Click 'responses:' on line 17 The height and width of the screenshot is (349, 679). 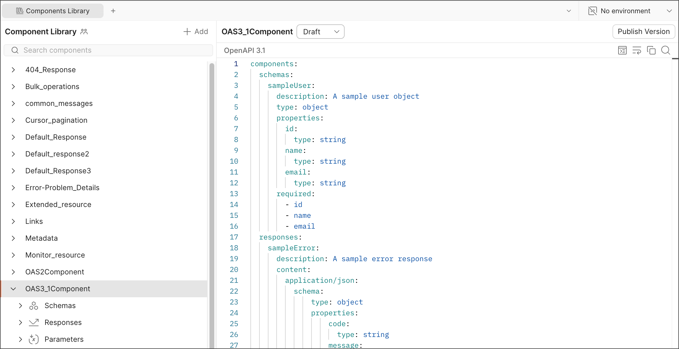click(x=281, y=237)
